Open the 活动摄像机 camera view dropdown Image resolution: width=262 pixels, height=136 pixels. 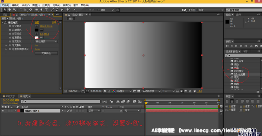(151, 91)
